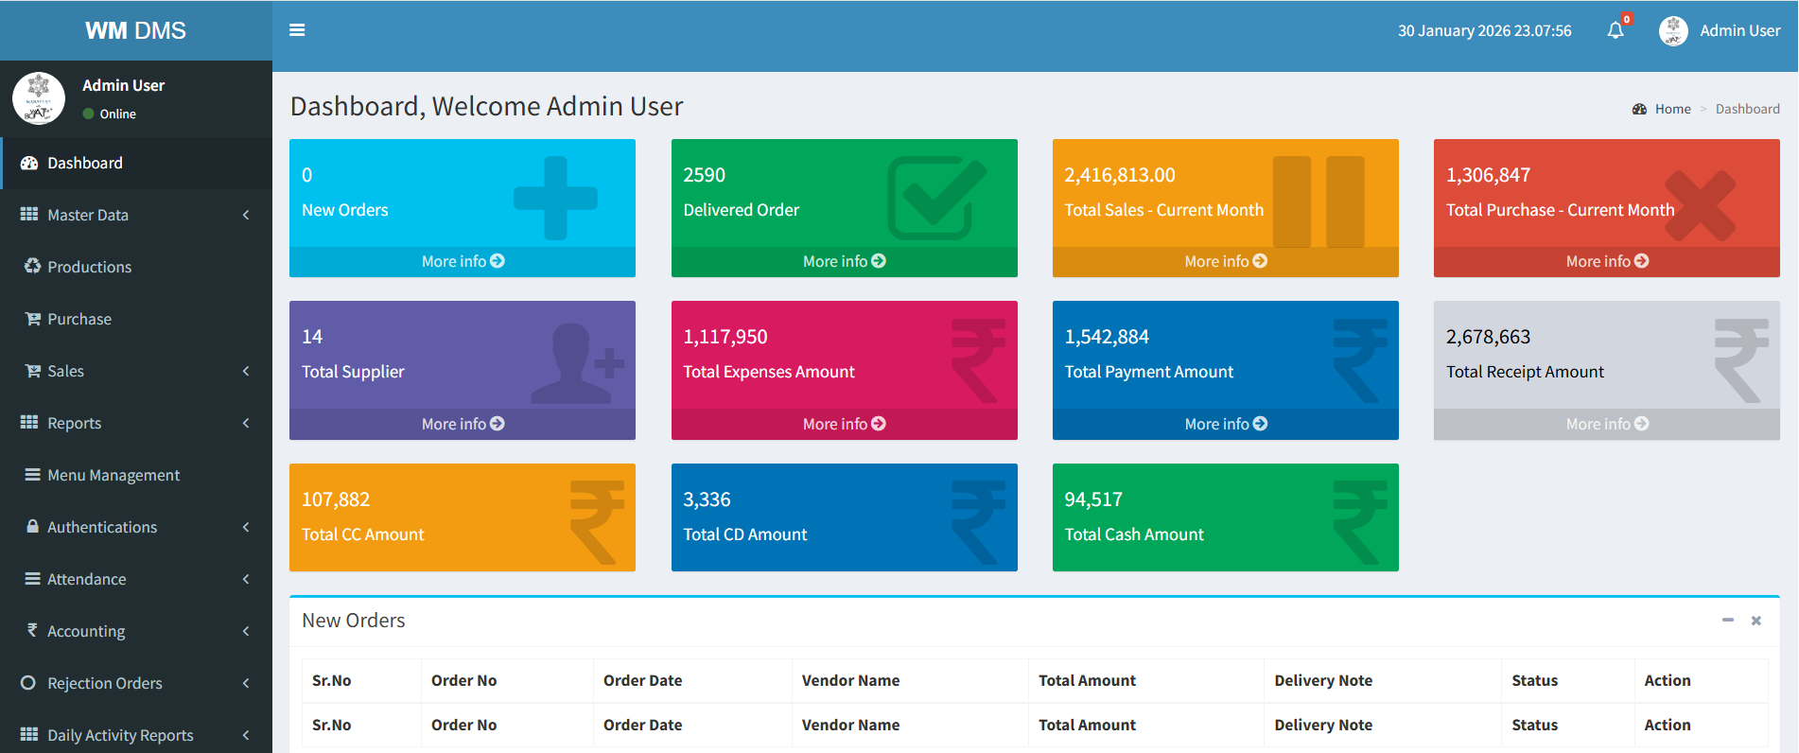Click the Home breadcrumb link
Screen dimensions: 1799x753
(x=1672, y=109)
